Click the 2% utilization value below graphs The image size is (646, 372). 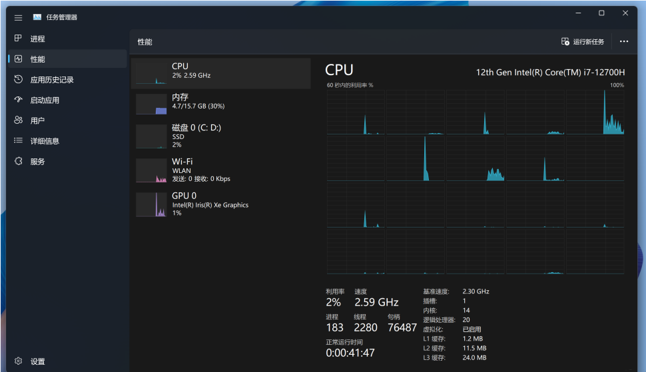pos(333,302)
